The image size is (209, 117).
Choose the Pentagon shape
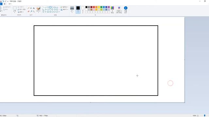pos(48,9)
